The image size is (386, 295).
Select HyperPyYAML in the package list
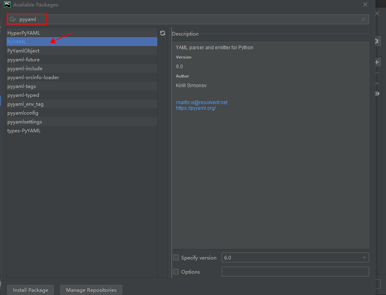pyautogui.click(x=82, y=33)
